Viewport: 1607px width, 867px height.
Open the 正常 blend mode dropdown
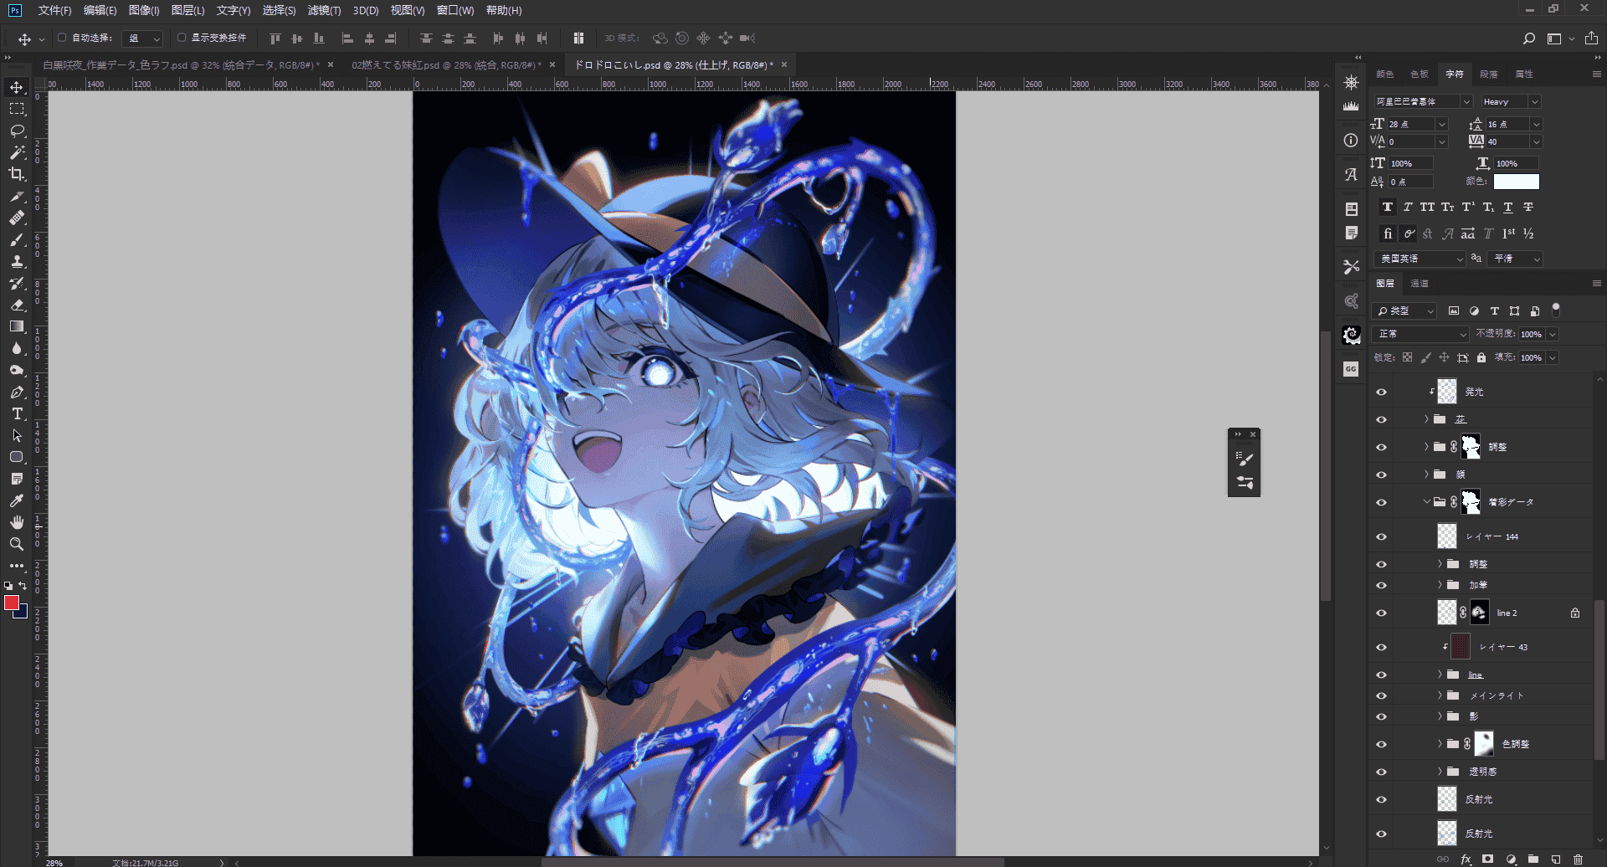tap(1422, 334)
